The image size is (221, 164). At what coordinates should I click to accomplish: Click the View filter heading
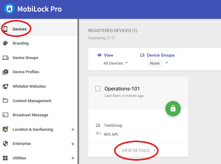coord(109,55)
